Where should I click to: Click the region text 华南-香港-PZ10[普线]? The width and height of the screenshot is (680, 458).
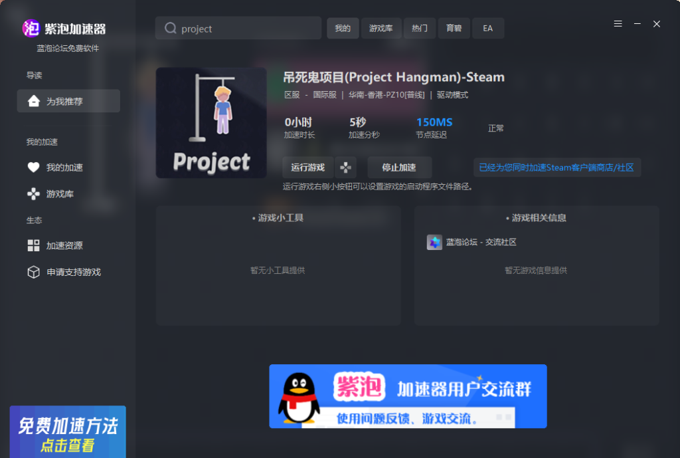[386, 94]
